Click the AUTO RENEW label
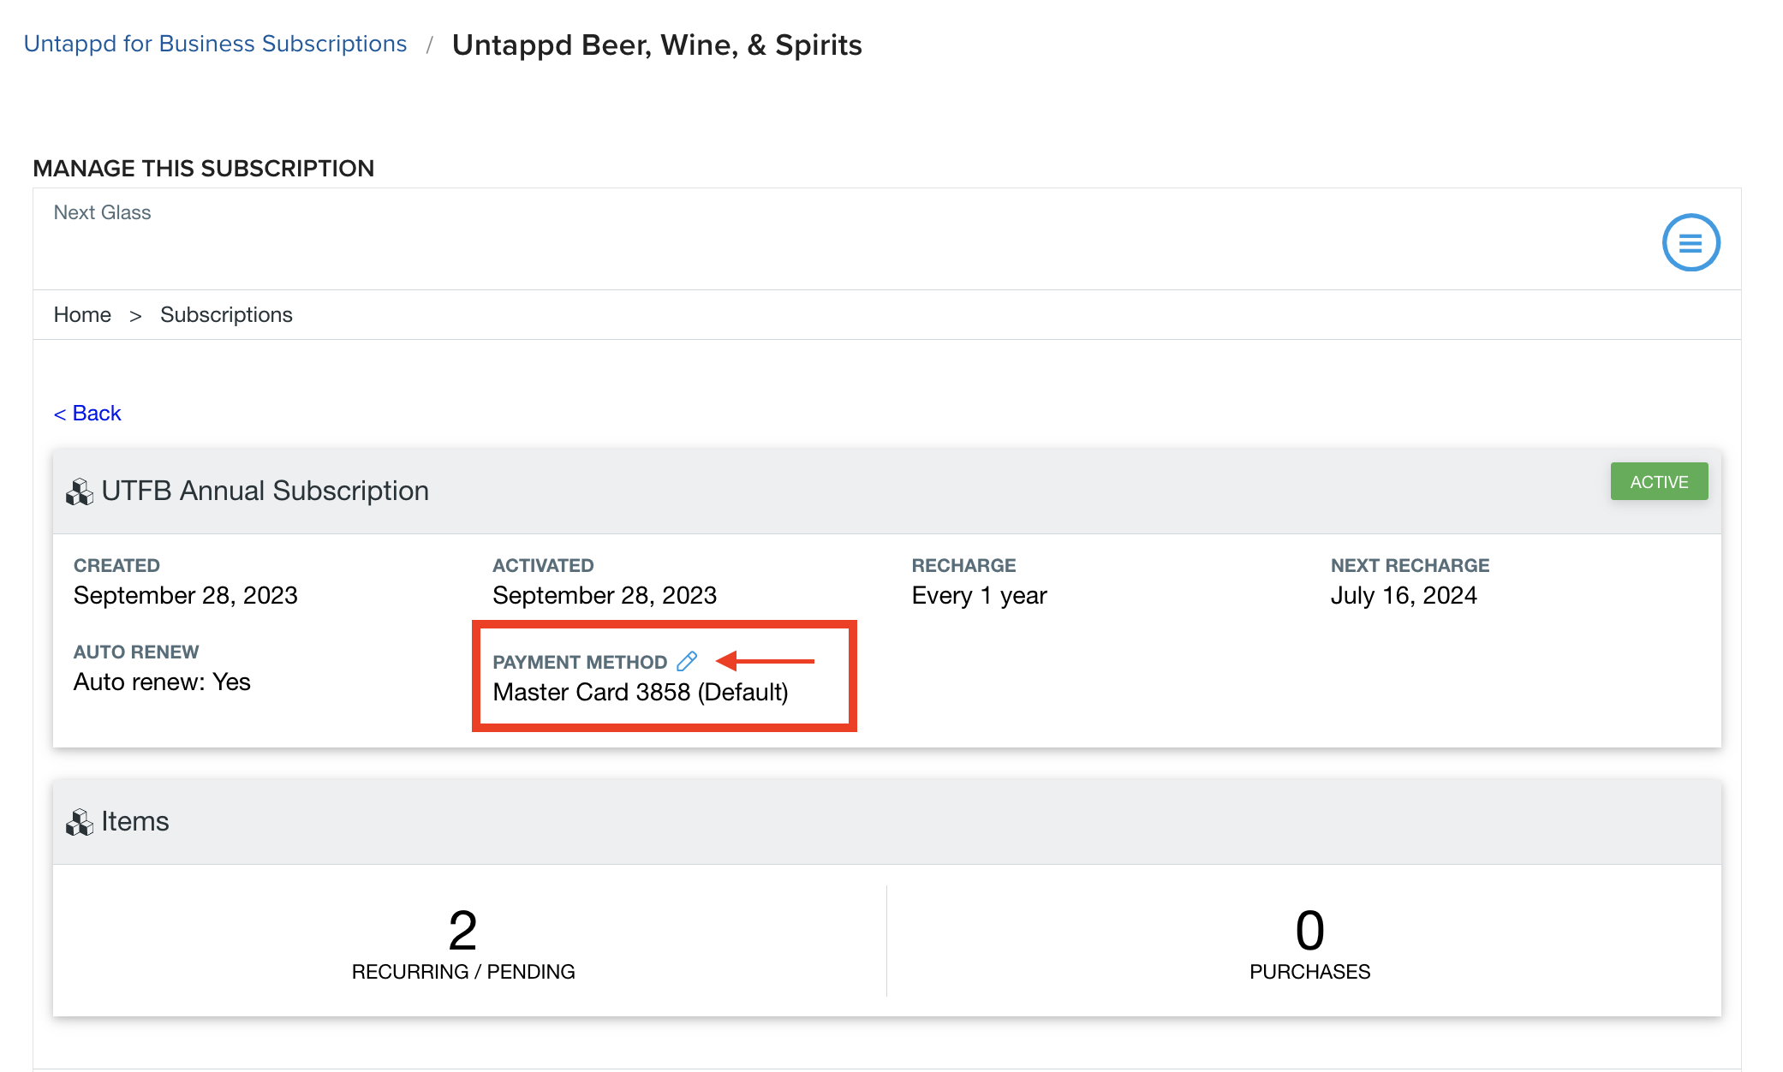 (136, 652)
